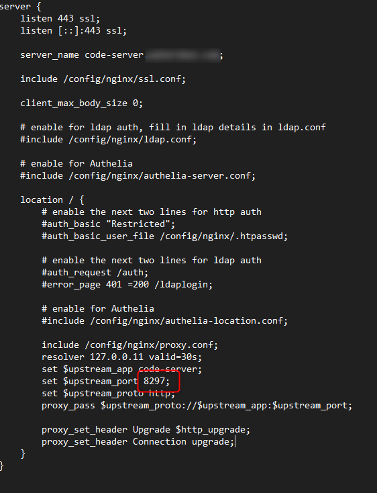The height and width of the screenshot is (493, 377).
Task: Click 'listen 443 ssl;' line
Action: tap(60, 19)
